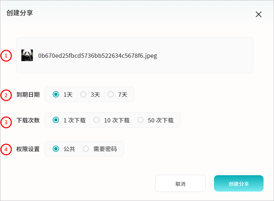Click the 下载次数 label
Image resolution: width=274 pixels, height=201 pixels.
(x=28, y=120)
